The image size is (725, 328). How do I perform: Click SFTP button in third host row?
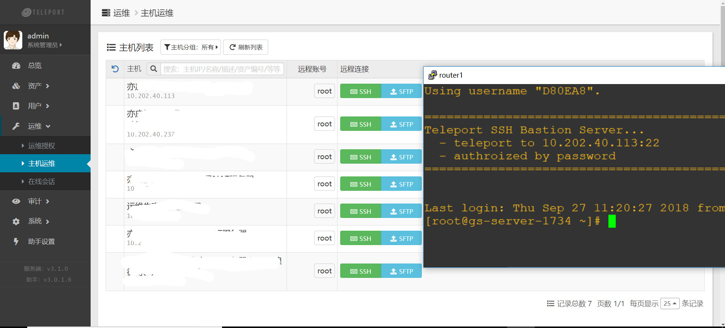click(401, 157)
